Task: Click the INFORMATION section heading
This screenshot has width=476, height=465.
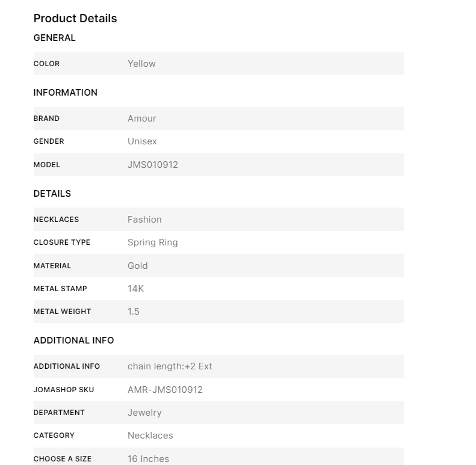Action: coord(66,93)
